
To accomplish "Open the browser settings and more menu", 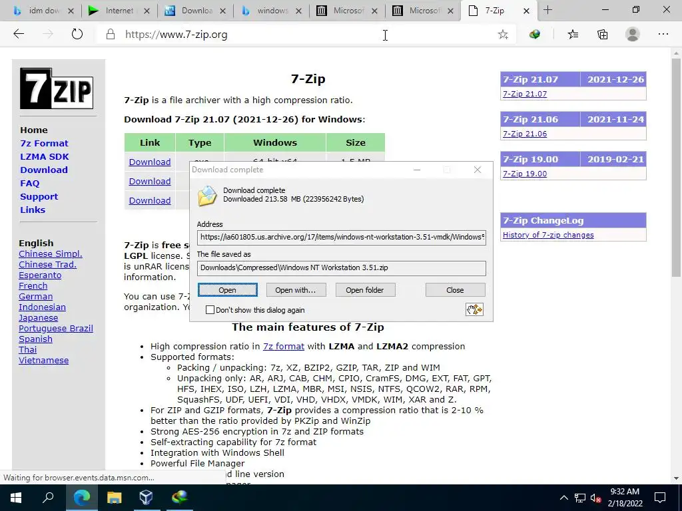I will 663,34.
